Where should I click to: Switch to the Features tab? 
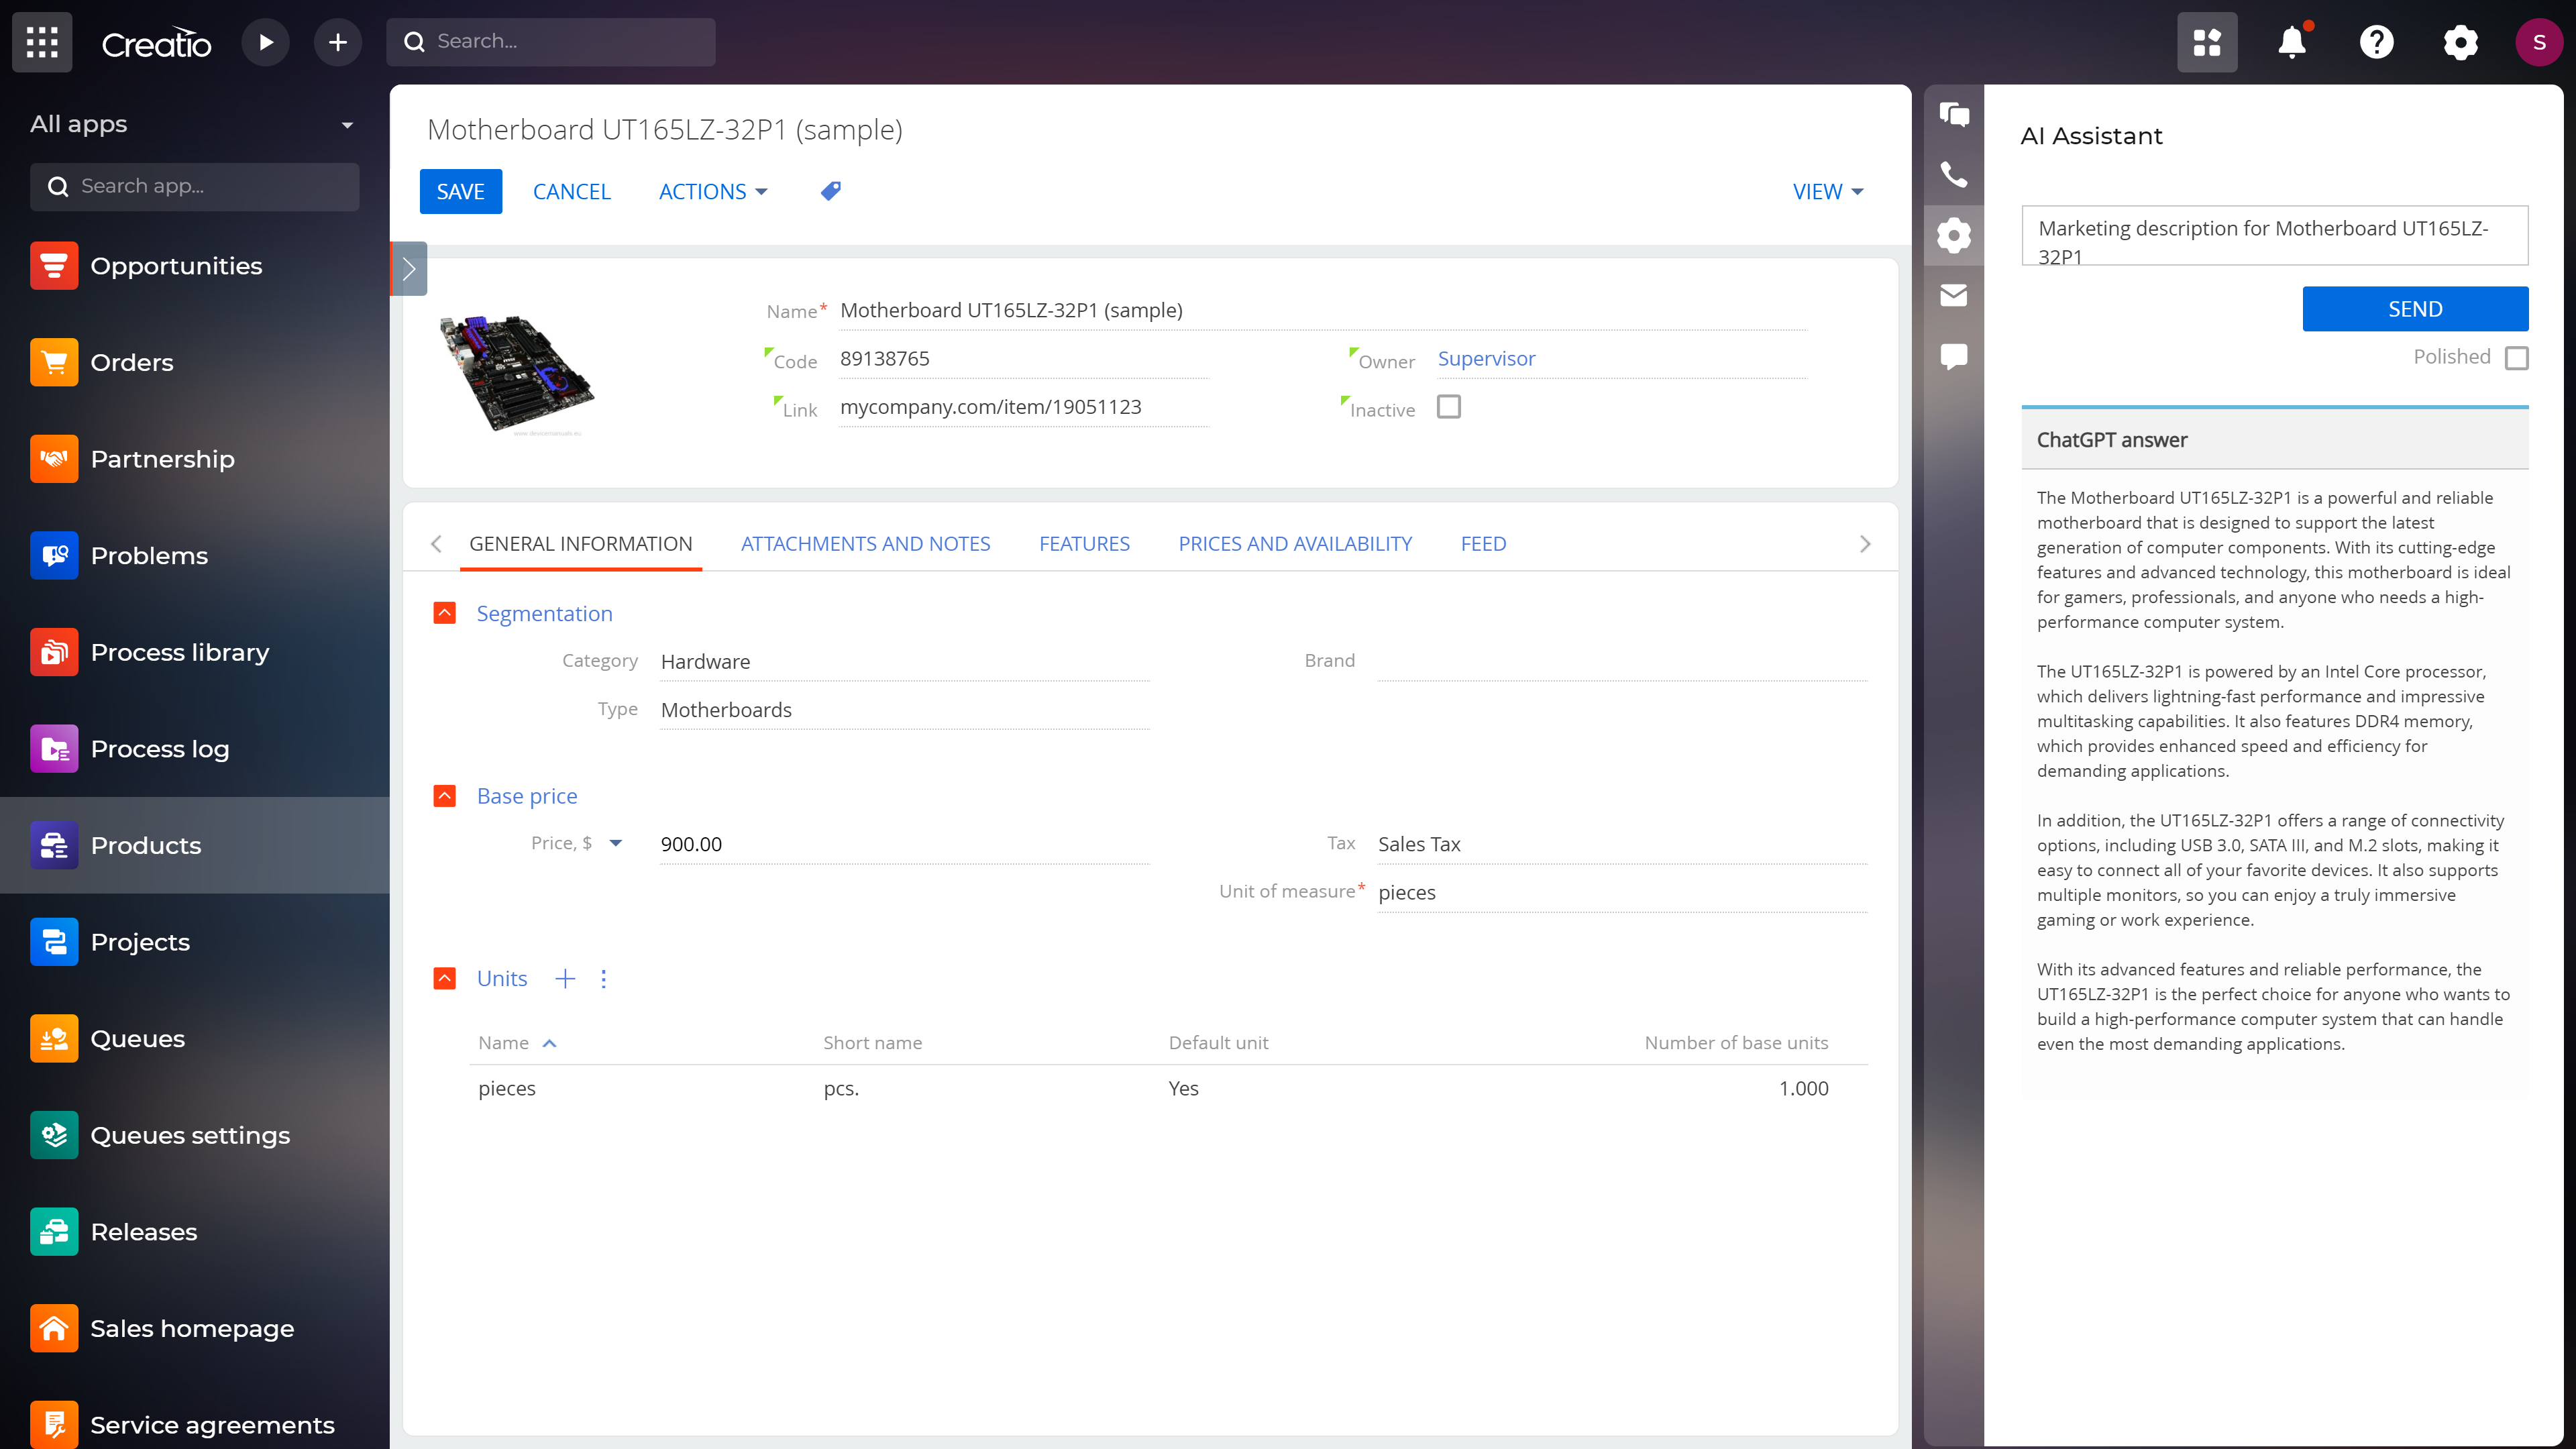click(x=1084, y=543)
